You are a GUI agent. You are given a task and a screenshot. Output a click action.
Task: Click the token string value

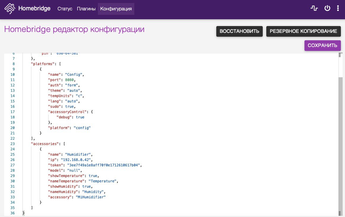tap(104, 165)
